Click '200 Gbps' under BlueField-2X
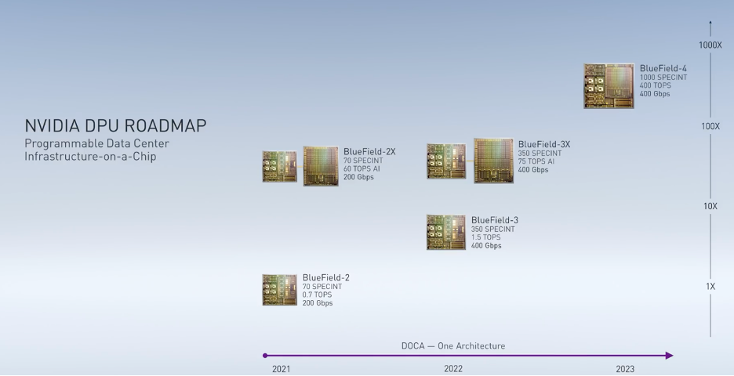734x376 pixels. coord(358,177)
